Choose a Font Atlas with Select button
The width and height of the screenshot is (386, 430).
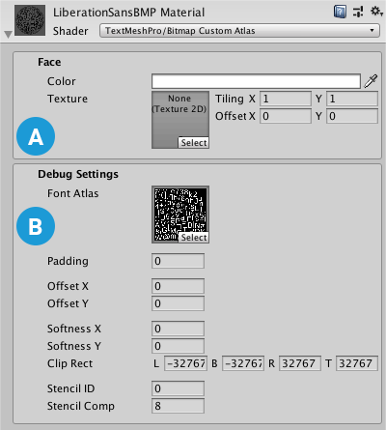click(x=194, y=238)
